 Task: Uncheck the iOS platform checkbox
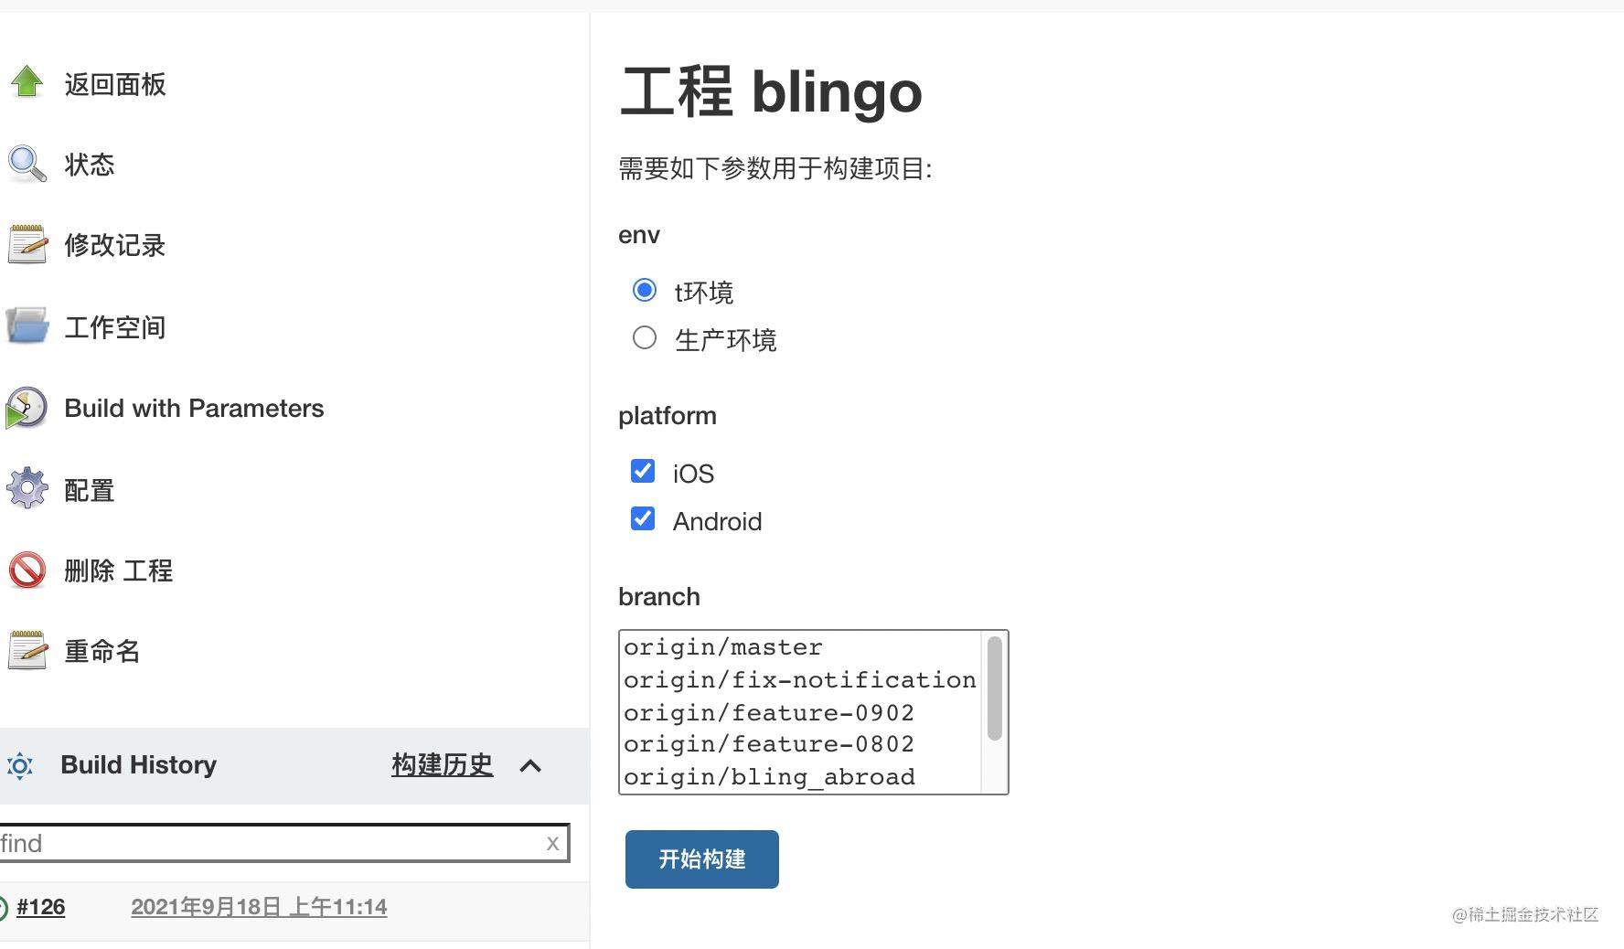643,471
